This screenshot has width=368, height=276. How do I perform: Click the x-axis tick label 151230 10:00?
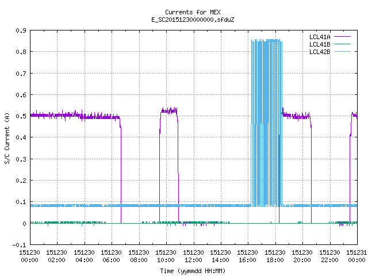(x=166, y=256)
